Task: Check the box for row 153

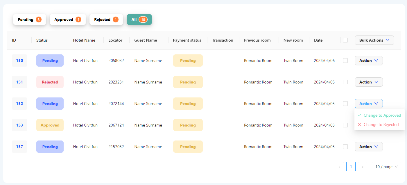Action: [x=345, y=125]
